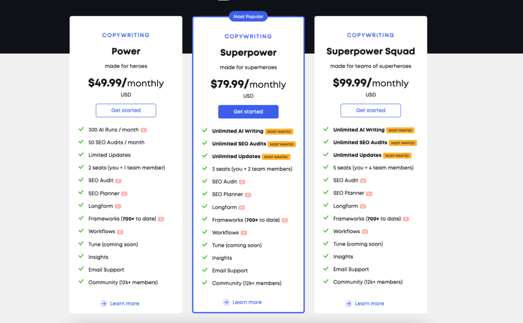Open SEO Audit video icon in Power plan

(118, 181)
